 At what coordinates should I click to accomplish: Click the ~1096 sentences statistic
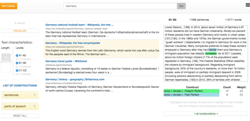[199, 20]
